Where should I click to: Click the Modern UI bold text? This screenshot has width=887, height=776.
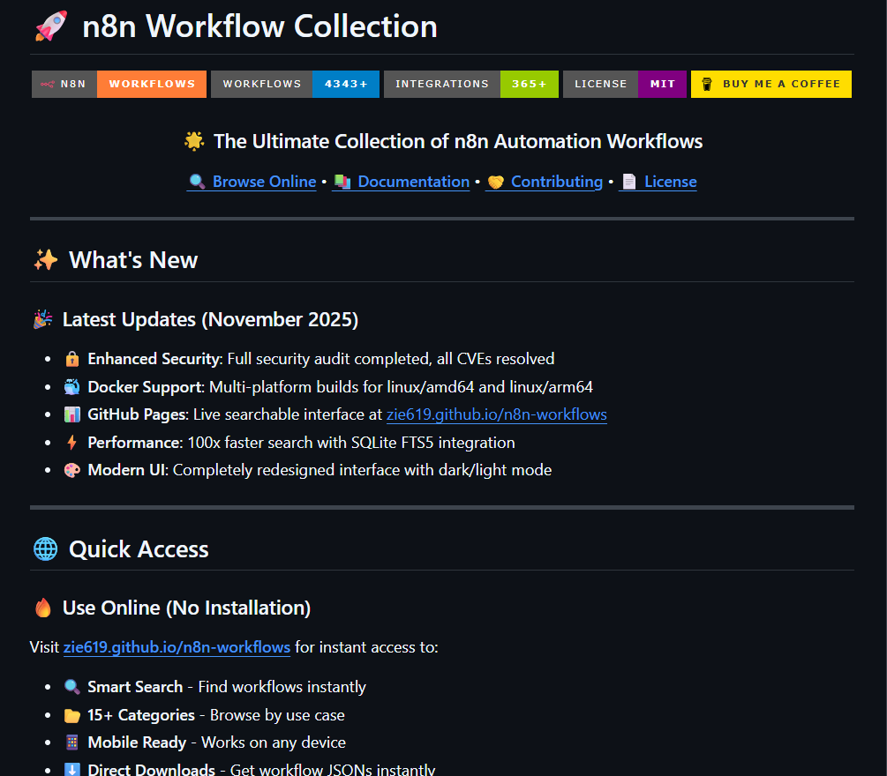click(x=128, y=470)
